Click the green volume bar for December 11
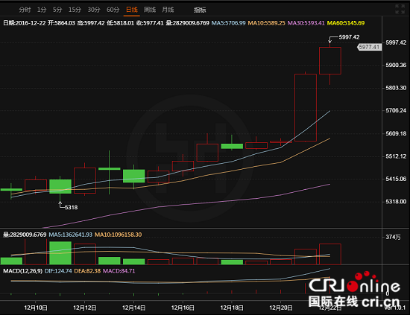The height and width of the screenshot is (315, 410). [x=60, y=253]
